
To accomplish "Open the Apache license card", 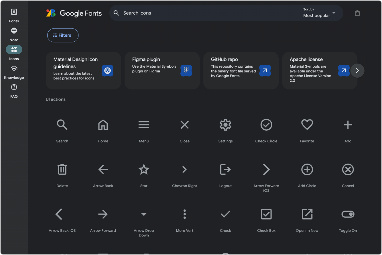I will 320,70.
